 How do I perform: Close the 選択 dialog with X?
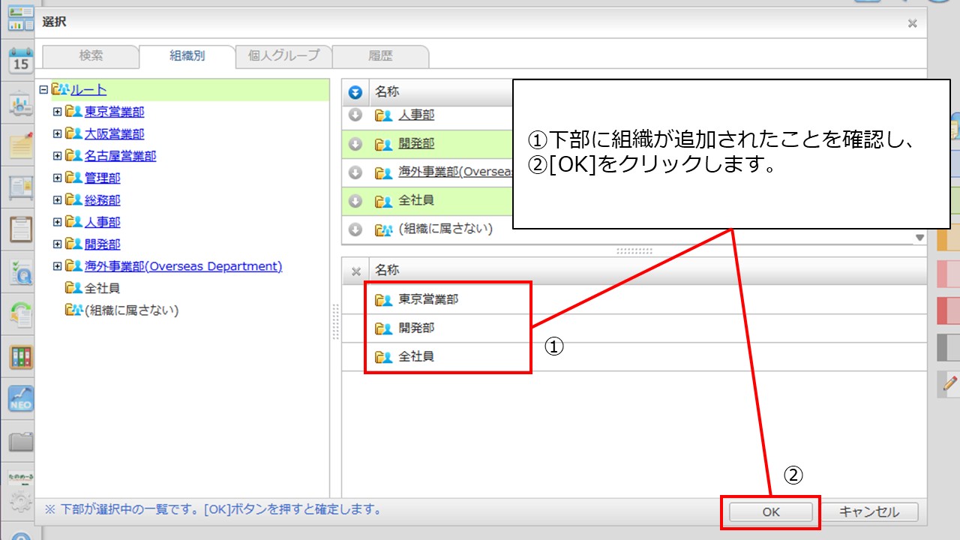pyautogui.click(x=912, y=23)
